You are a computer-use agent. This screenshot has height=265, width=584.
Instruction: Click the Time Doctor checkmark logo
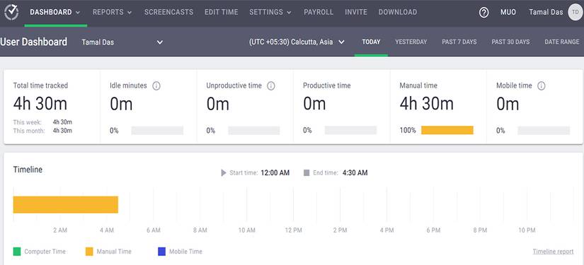[x=11, y=12]
